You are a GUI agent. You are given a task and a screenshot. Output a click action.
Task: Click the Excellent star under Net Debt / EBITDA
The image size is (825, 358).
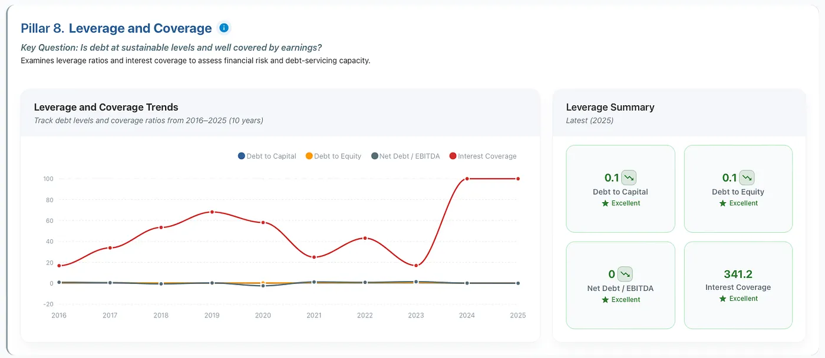click(x=605, y=300)
